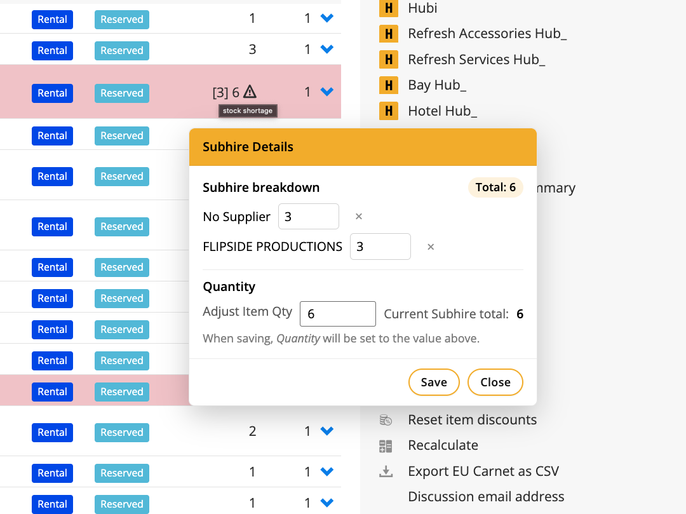
Task: Click the Export EU Carnet download icon
Action: [386, 471]
